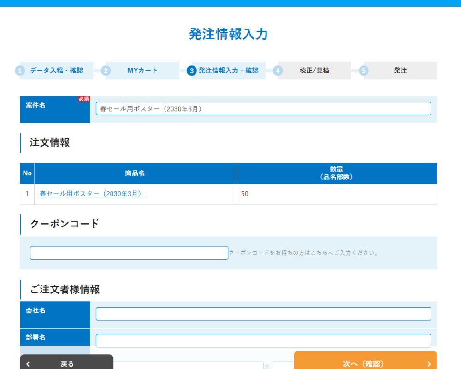Click the 校正/見積 step
The image size is (461, 369).
tap(312, 71)
